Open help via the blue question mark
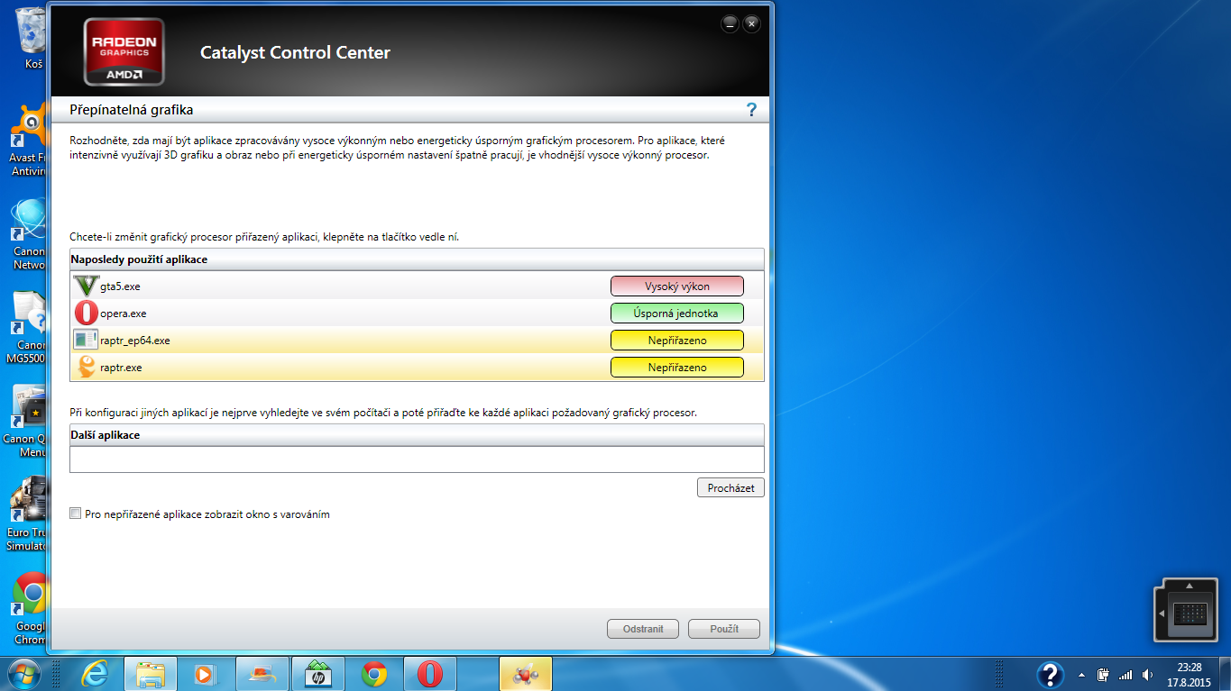Image resolution: width=1231 pixels, height=691 pixels. click(751, 110)
